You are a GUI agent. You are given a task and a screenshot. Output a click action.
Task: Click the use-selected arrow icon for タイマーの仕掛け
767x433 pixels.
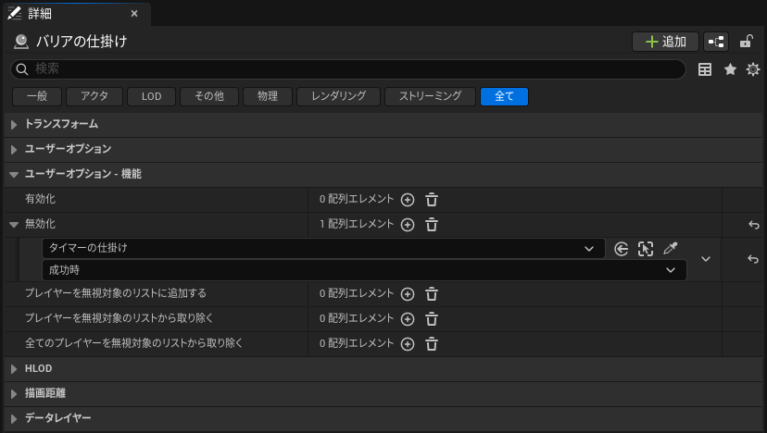point(621,249)
